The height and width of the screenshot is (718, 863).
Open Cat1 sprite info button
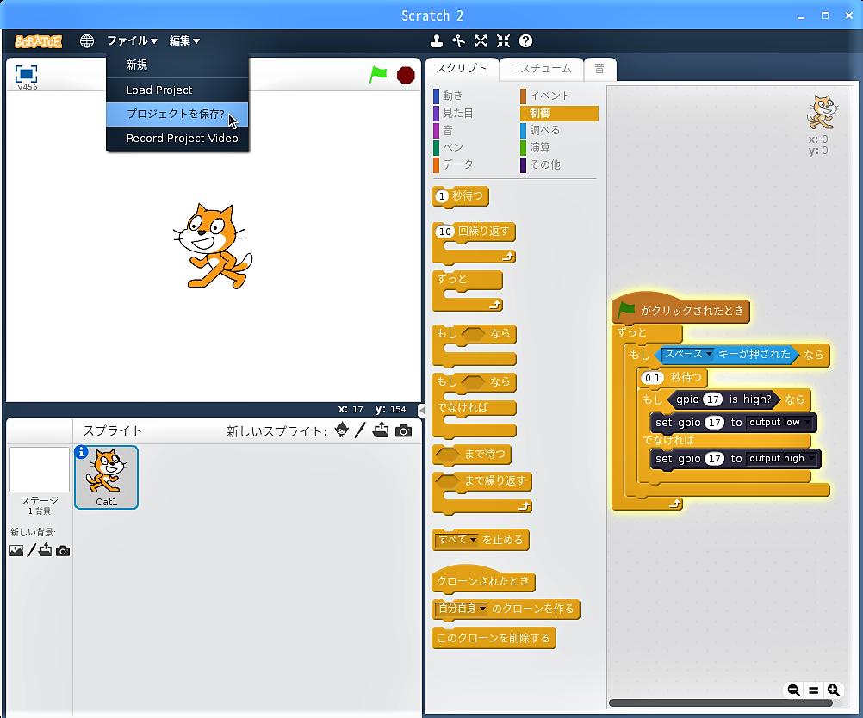pyautogui.click(x=81, y=452)
